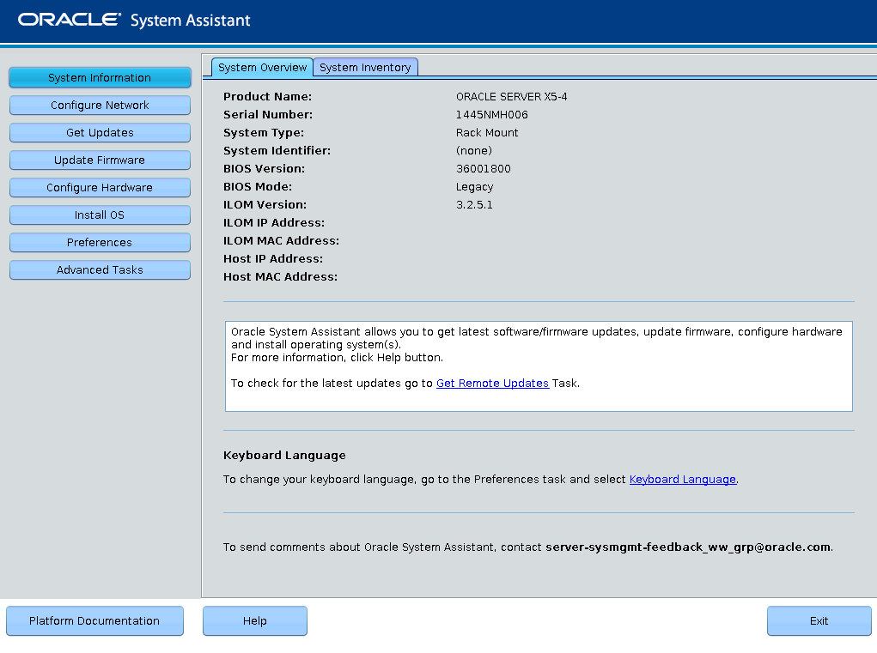Viewport: 877px width, 653px height.
Task: Switch to the System Inventory tab
Action: [365, 67]
